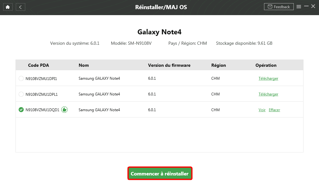Image resolution: width=319 pixels, height=189 pixels.
Task: Click the thumbs-up recommended firmware icon
Action: (x=64, y=110)
